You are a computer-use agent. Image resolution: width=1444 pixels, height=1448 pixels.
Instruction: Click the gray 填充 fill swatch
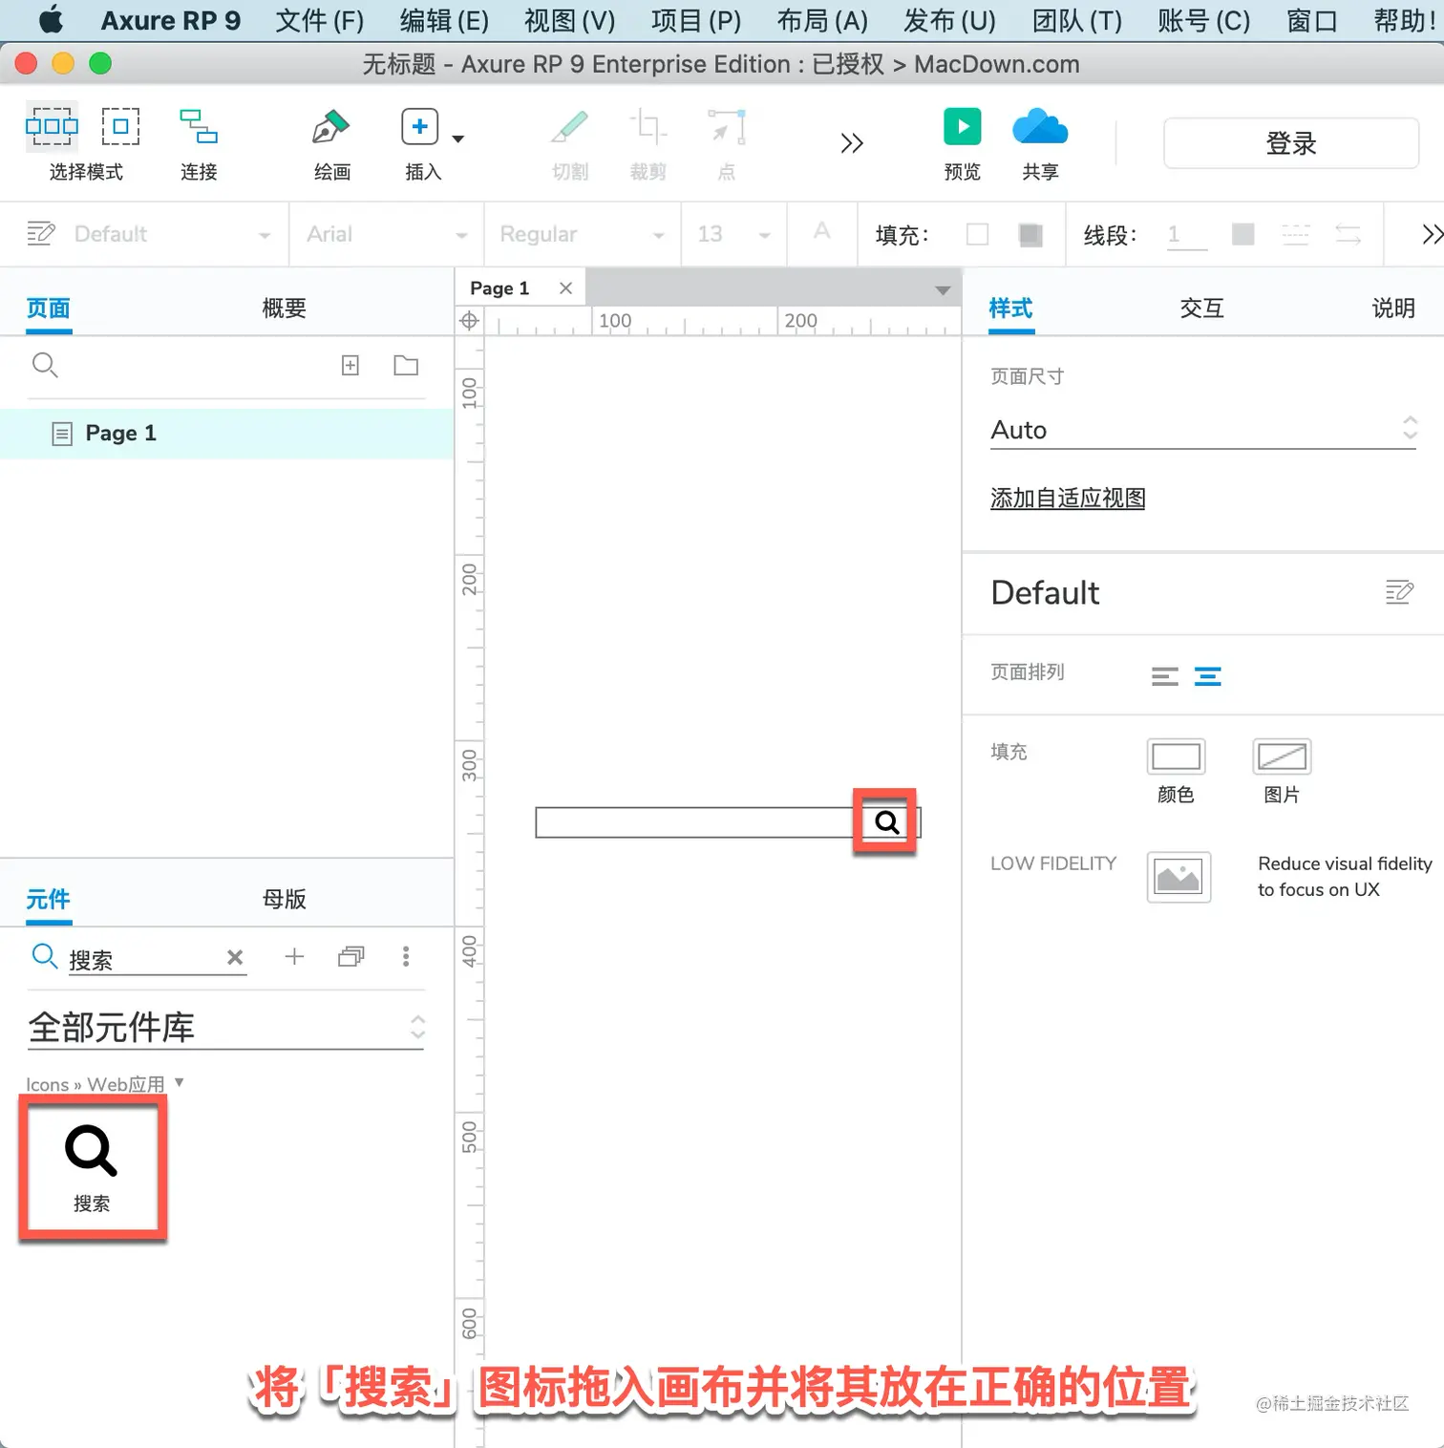point(1030,234)
